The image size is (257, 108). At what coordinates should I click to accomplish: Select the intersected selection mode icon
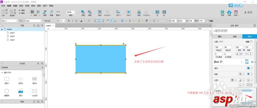point(32,12)
